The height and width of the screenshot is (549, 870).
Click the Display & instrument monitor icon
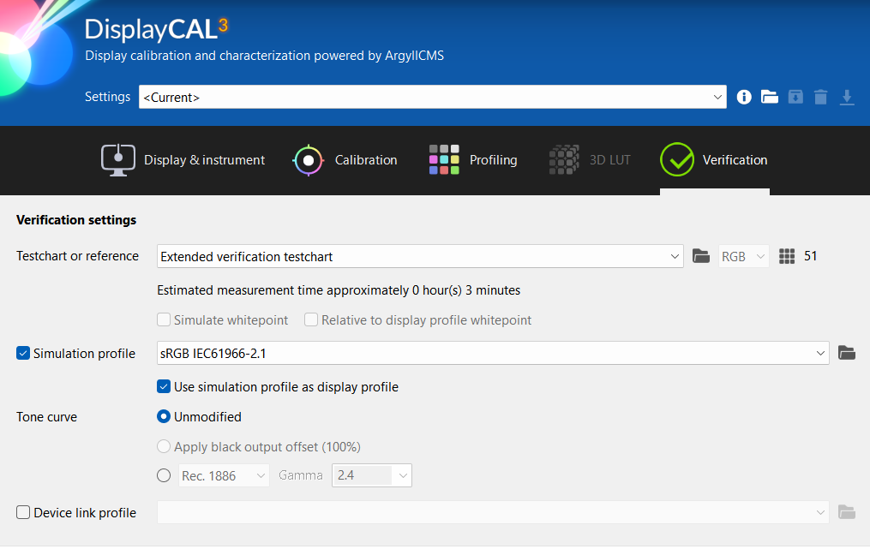tap(118, 159)
